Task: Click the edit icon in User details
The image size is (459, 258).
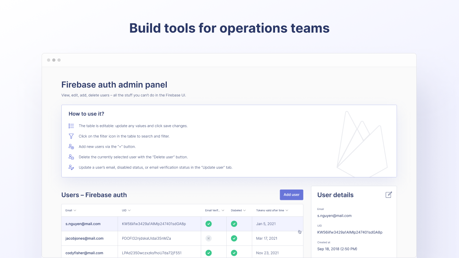Action: [x=389, y=195]
